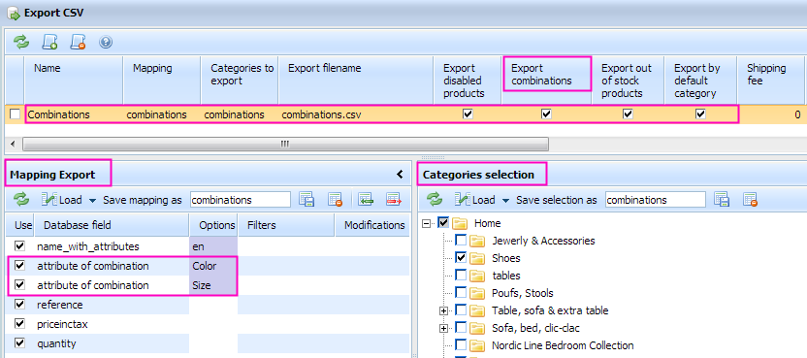Uncheck the quantity field
807x358 pixels.
click(x=19, y=342)
